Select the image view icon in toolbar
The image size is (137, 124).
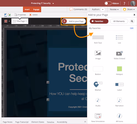click(x=9, y=15)
